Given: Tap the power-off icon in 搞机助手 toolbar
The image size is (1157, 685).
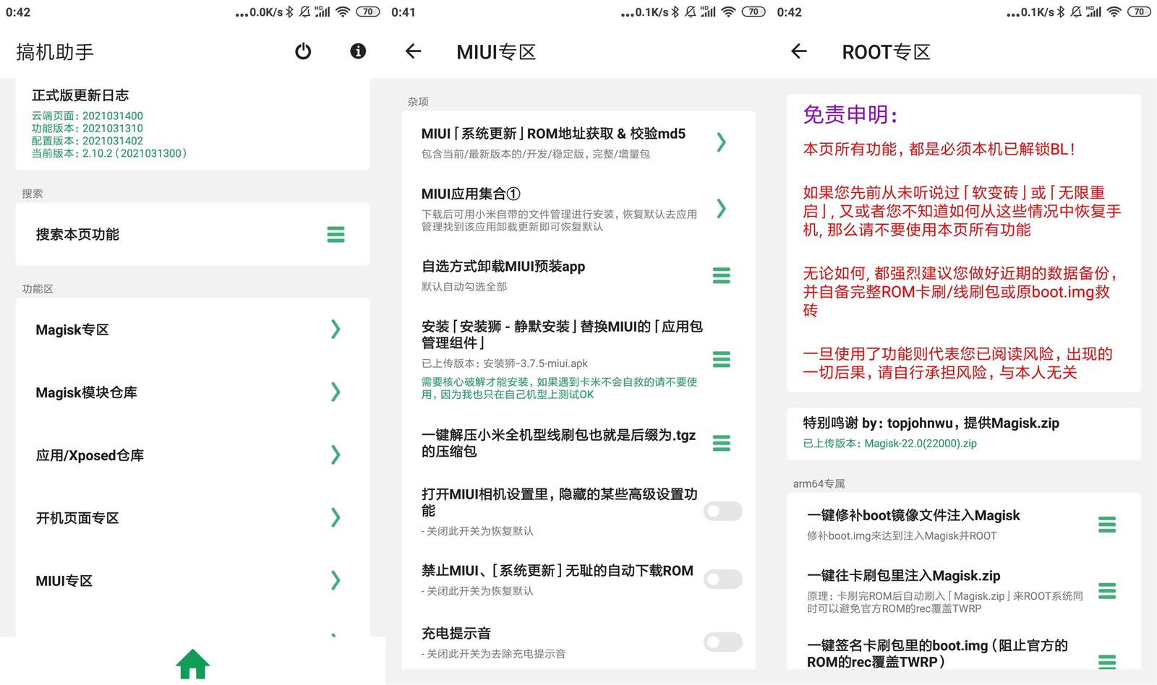Looking at the screenshot, I should coord(303,51).
